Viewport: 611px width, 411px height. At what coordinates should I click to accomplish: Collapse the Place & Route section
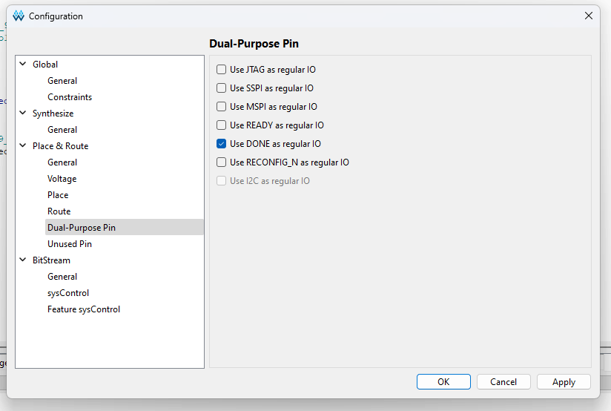click(x=23, y=146)
